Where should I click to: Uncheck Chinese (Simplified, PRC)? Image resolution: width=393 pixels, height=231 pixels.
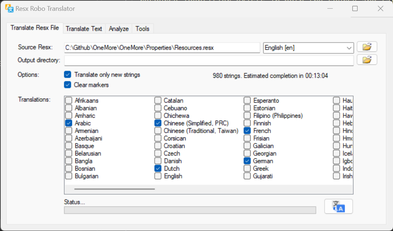(x=158, y=123)
